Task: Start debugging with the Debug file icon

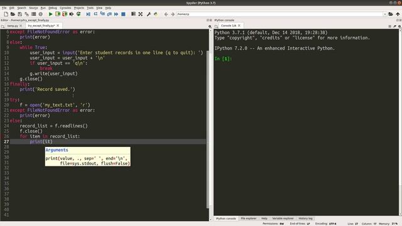Action: (x=88, y=14)
